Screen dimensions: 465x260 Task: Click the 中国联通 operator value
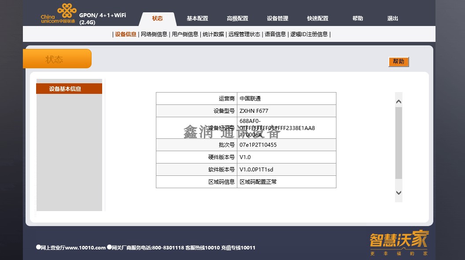point(250,99)
